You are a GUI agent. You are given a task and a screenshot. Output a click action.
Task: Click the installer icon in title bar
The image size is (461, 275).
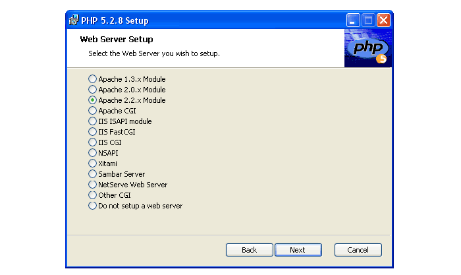pyautogui.click(x=74, y=20)
